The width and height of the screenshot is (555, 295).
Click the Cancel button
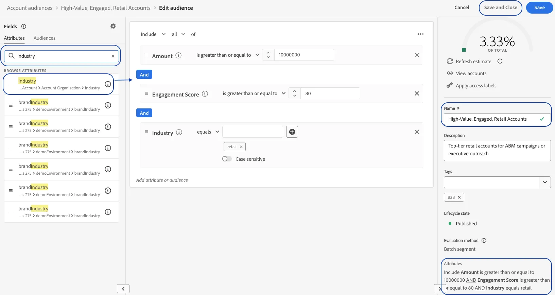[x=462, y=7]
